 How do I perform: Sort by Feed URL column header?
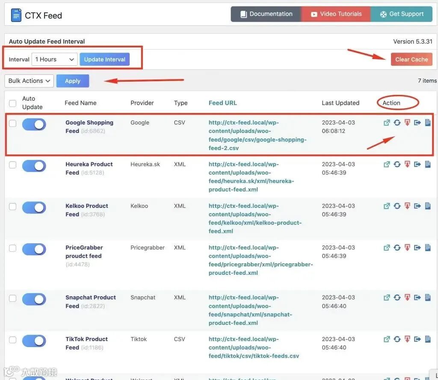(x=222, y=103)
